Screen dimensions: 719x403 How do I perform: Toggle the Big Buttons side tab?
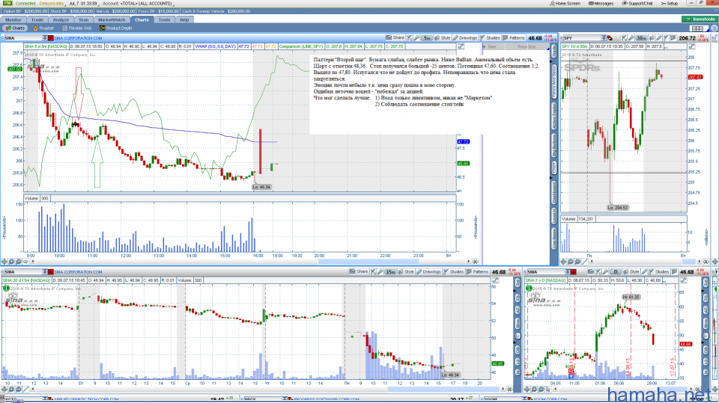pyautogui.click(x=554, y=146)
